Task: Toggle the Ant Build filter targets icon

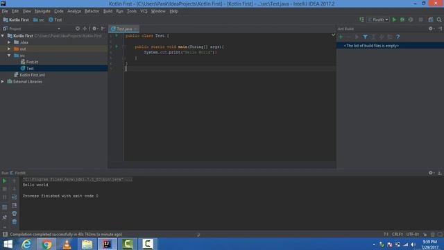Action: (366, 37)
